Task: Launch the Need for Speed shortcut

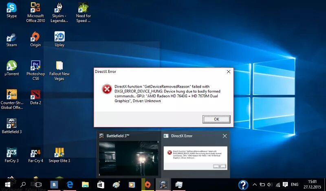Action: click(x=84, y=12)
